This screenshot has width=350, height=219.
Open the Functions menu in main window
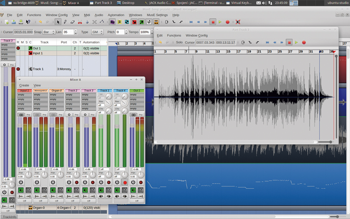click(34, 15)
